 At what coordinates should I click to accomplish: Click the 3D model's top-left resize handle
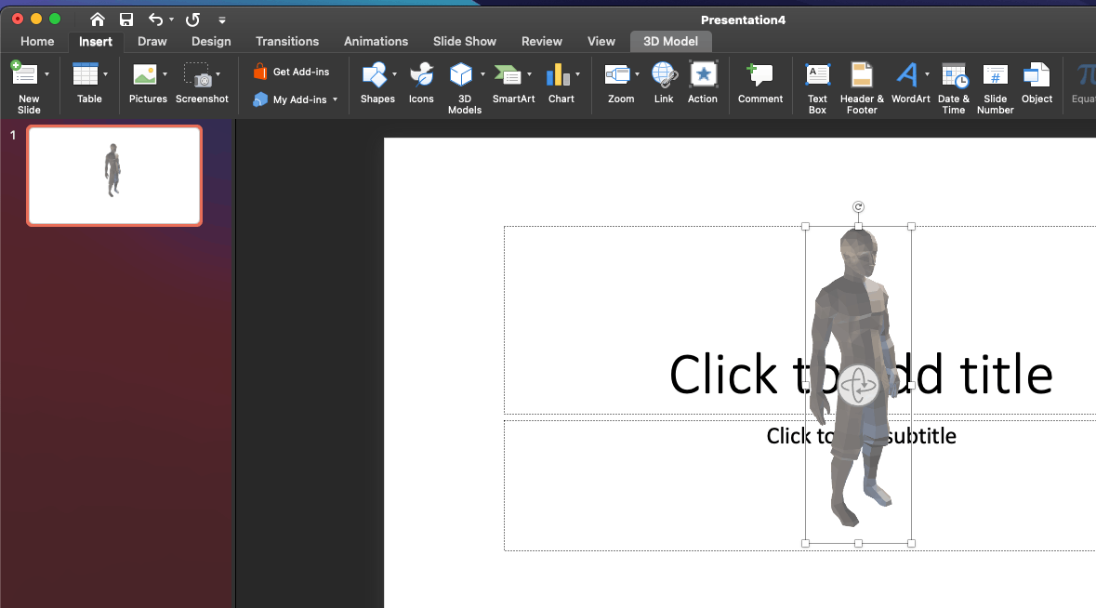tap(805, 227)
